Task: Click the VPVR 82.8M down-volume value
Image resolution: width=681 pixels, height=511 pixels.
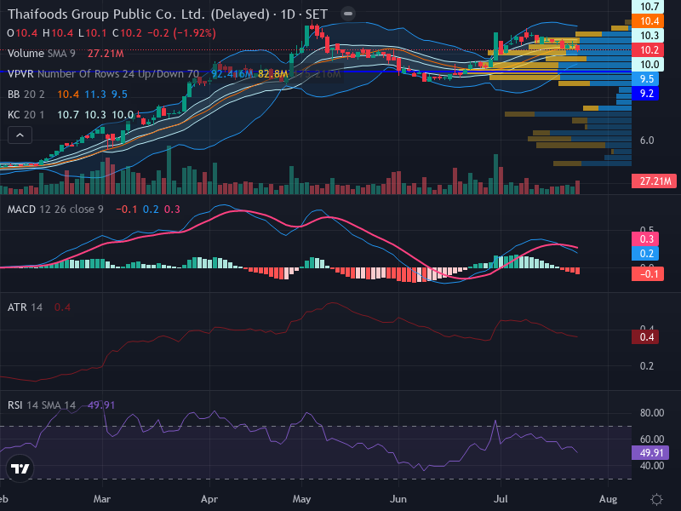Action: pos(272,74)
